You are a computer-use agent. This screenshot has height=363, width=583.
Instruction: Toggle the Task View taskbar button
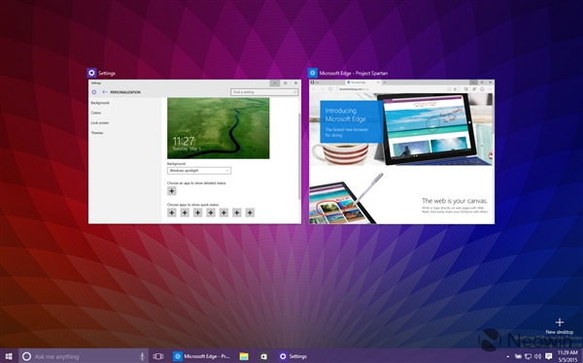point(158,356)
